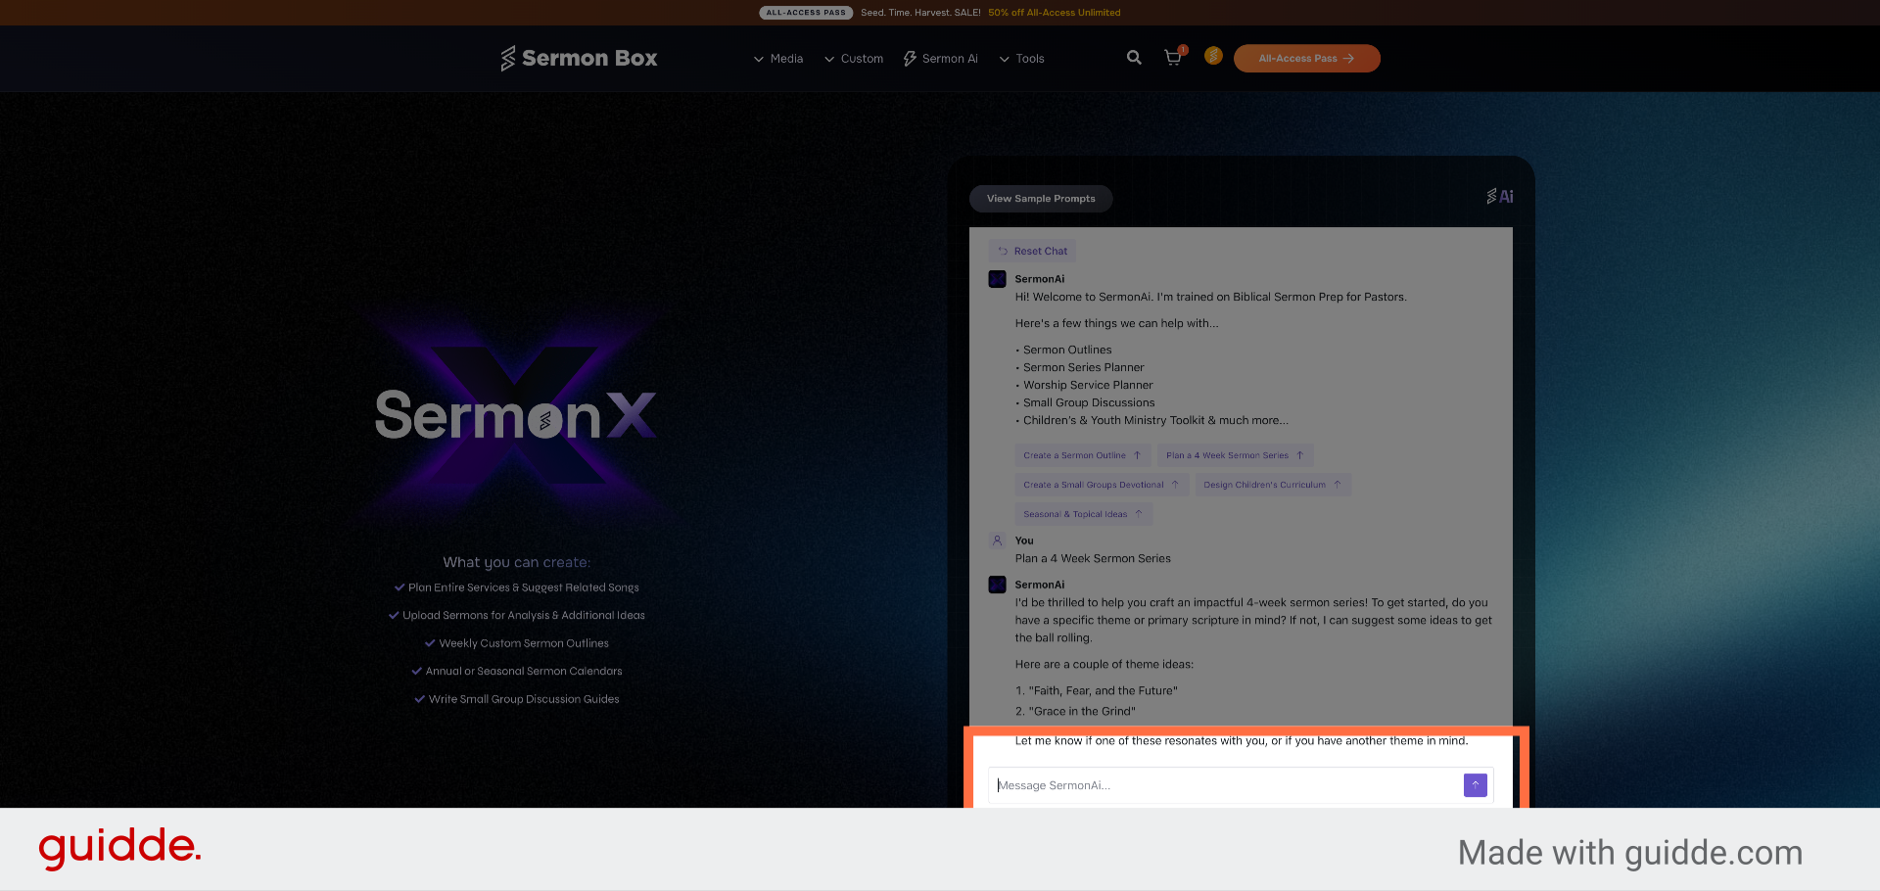Click the "Small Group Discussions" list item
Screen dimensions: 1880x891
(1089, 403)
